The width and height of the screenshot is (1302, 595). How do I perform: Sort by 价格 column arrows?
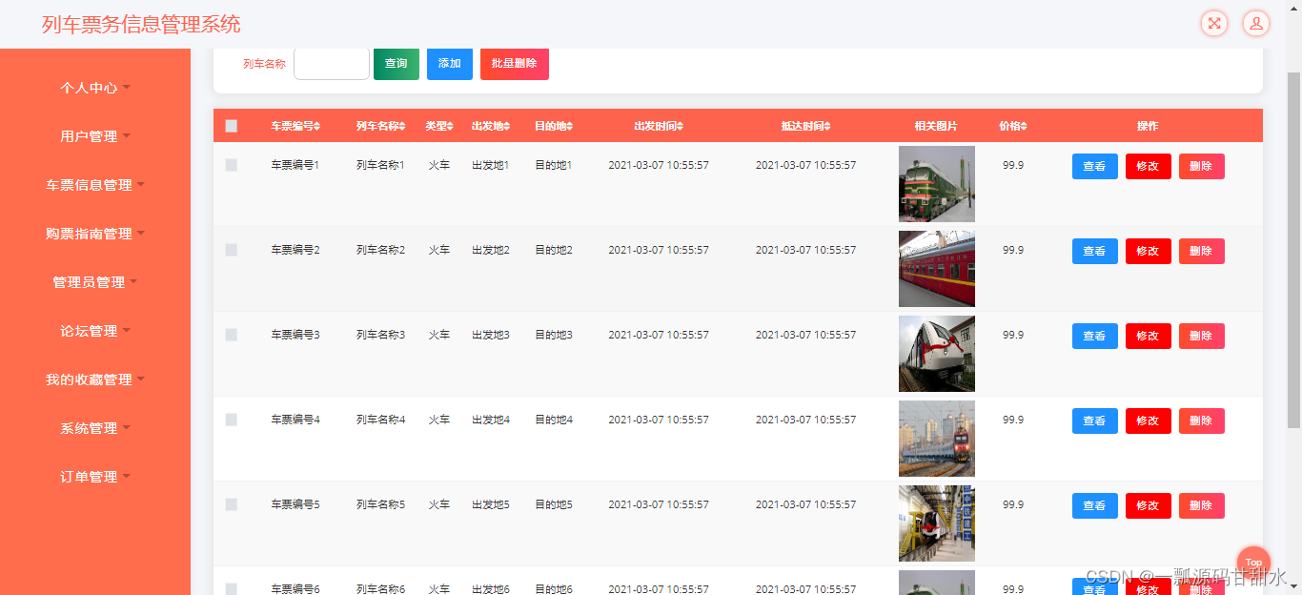[x=1024, y=126]
